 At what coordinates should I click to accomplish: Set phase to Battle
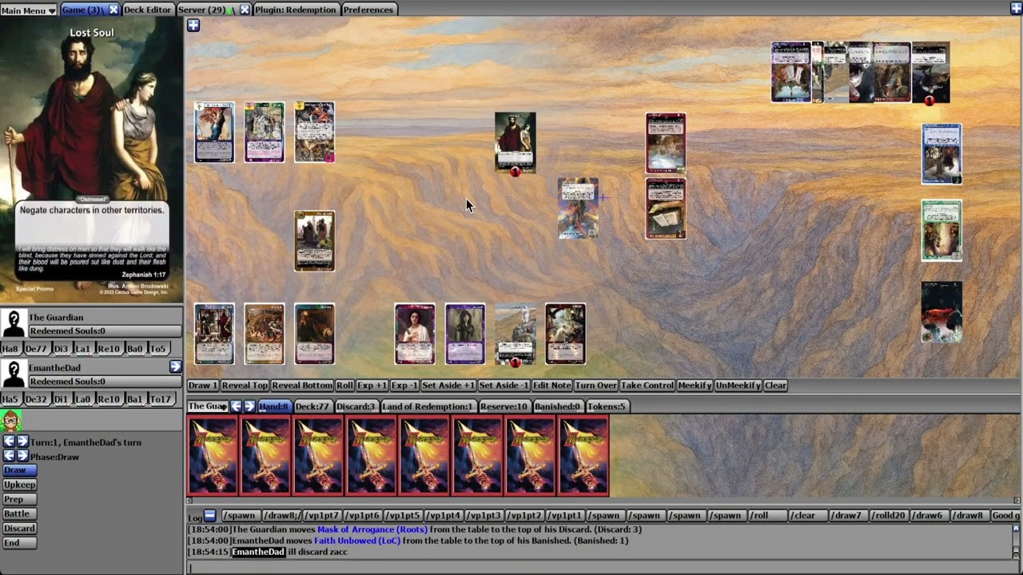(19, 514)
